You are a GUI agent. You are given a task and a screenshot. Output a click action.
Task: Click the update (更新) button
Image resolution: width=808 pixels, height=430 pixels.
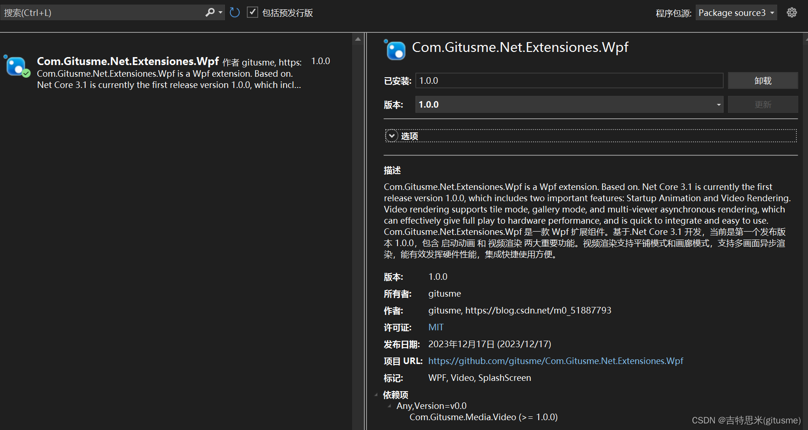[x=763, y=104]
